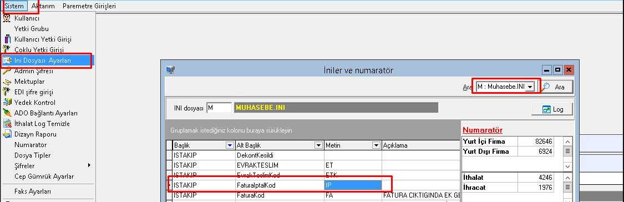The height and width of the screenshot is (202, 624).
Task: Open the Paremetre Girişleri menu
Action: pyautogui.click(x=89, y=6)
